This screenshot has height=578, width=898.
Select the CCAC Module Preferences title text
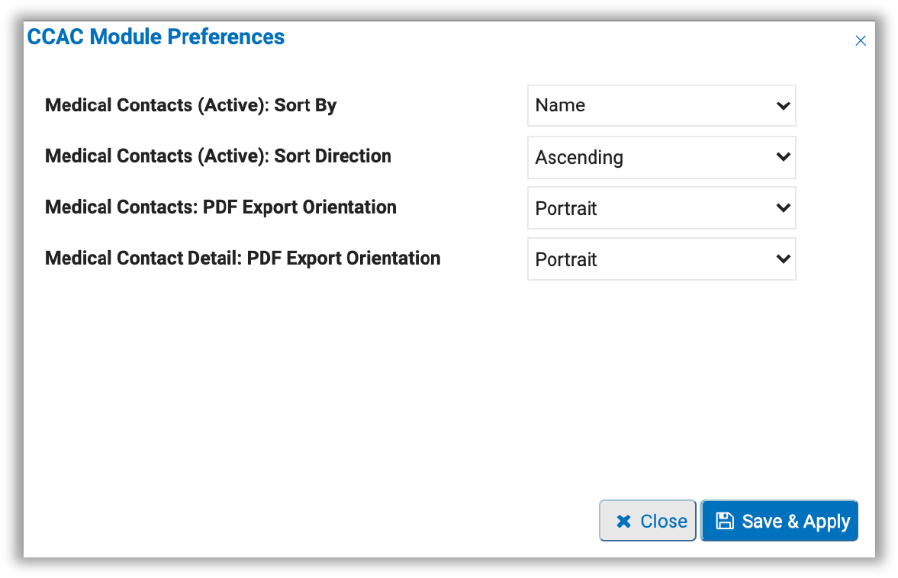click(156, 37)
